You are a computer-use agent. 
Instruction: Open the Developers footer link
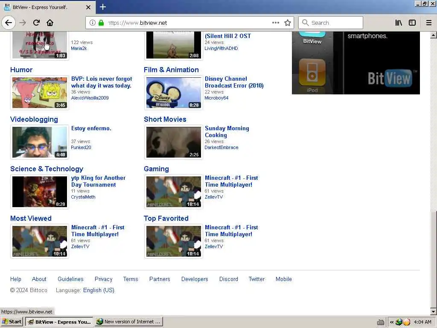195,279
